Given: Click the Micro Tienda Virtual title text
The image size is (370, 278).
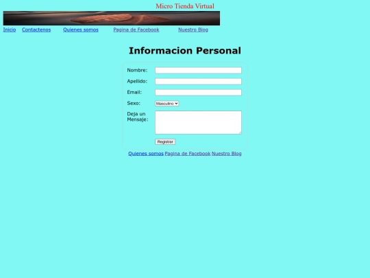Looking at the screenshot, I should tap(185, 6).
